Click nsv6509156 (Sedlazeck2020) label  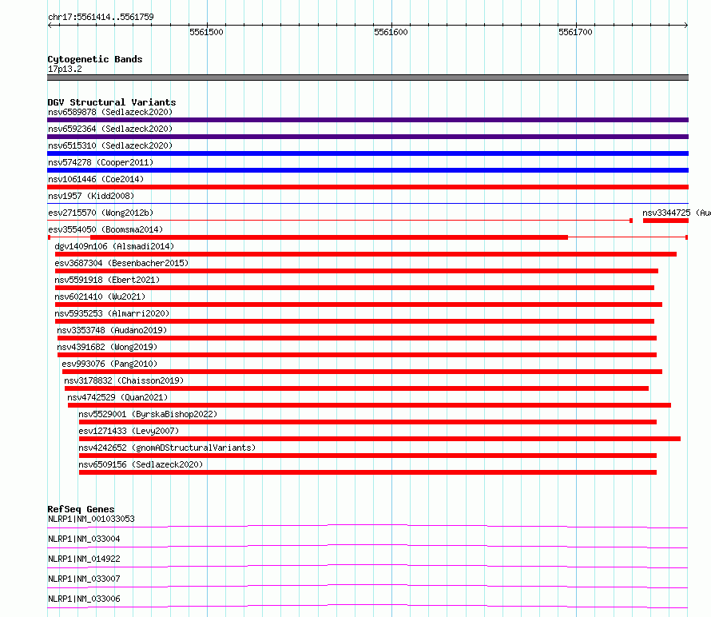141,464
